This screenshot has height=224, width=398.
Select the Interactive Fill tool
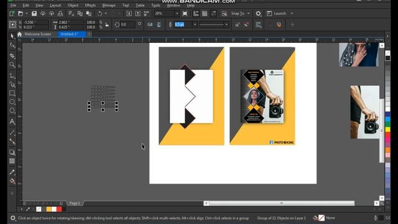point(12,181)
